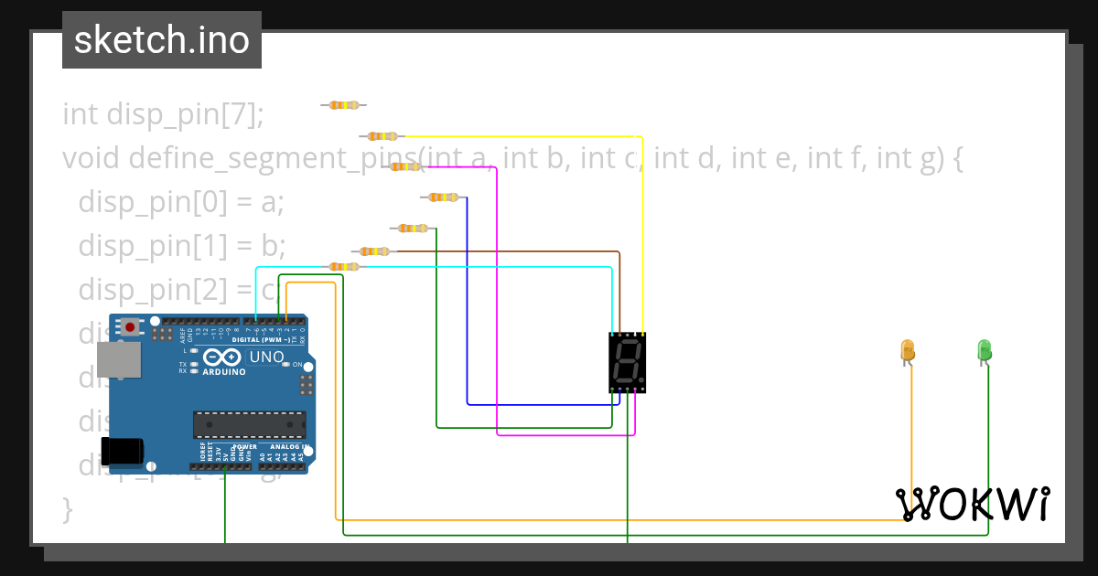Click the RX indicator LED
1098x576 pixels.
coord(193,372)
